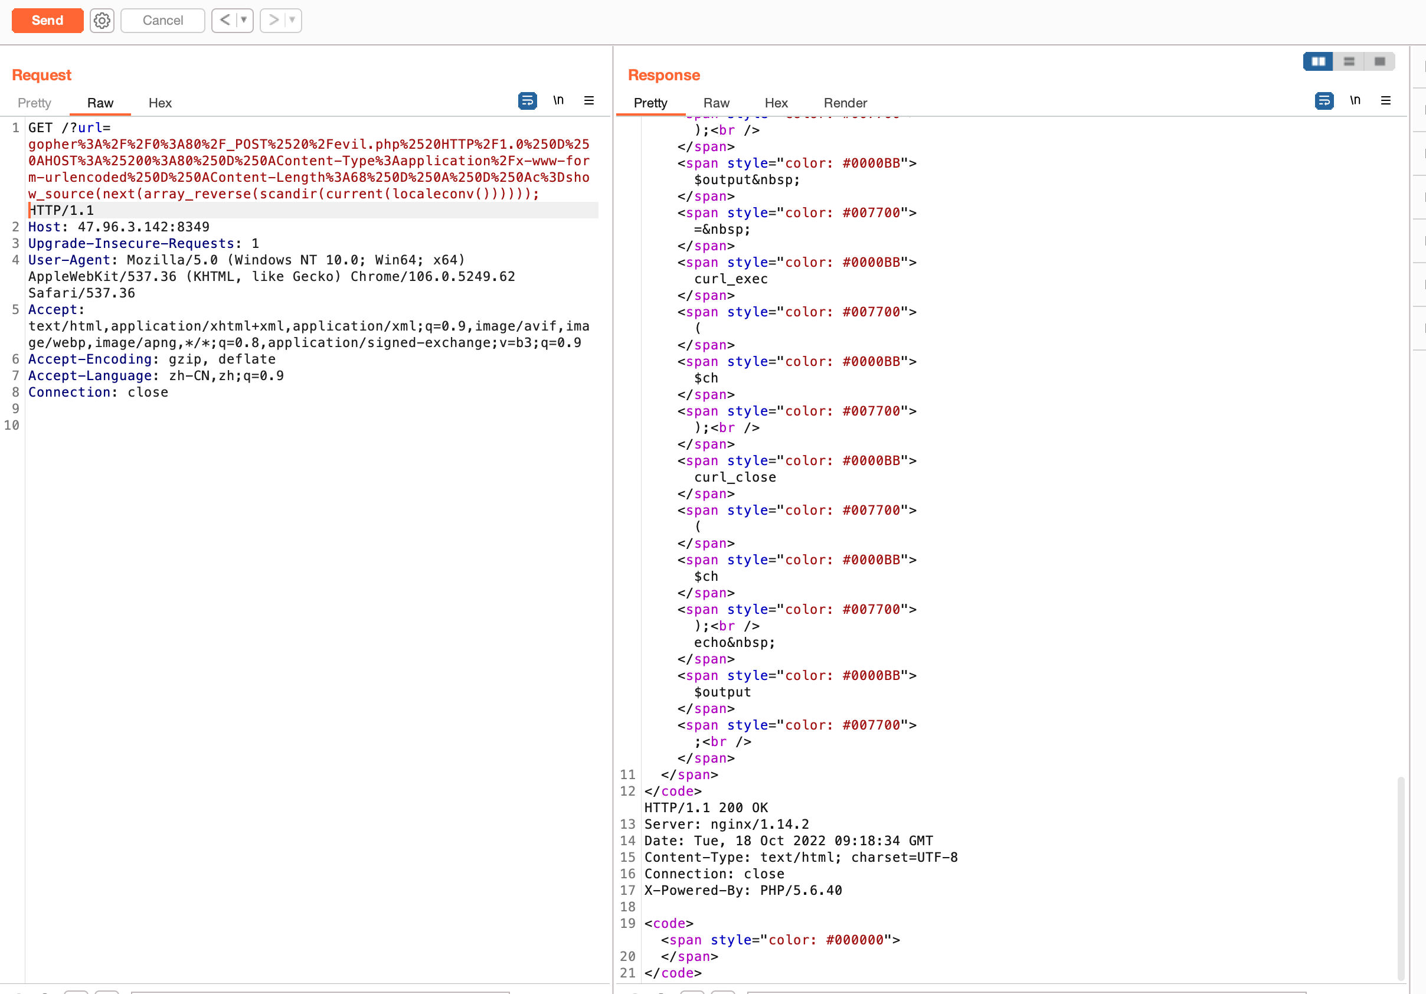Expand the forward history dropdown arrow
Image resolution: width=1426 pixels, height=994 pixels.
(293, 21)
